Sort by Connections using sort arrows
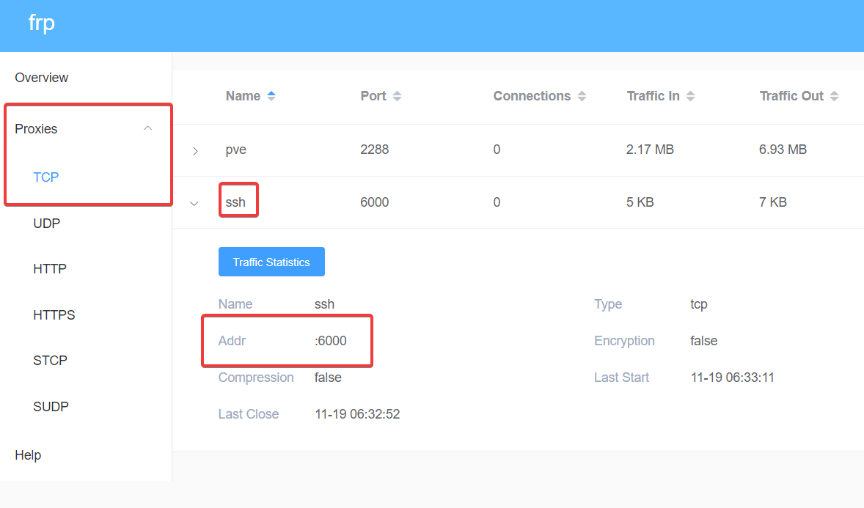The width and height of the screenshot is (864, 508). tap(582, 96)
